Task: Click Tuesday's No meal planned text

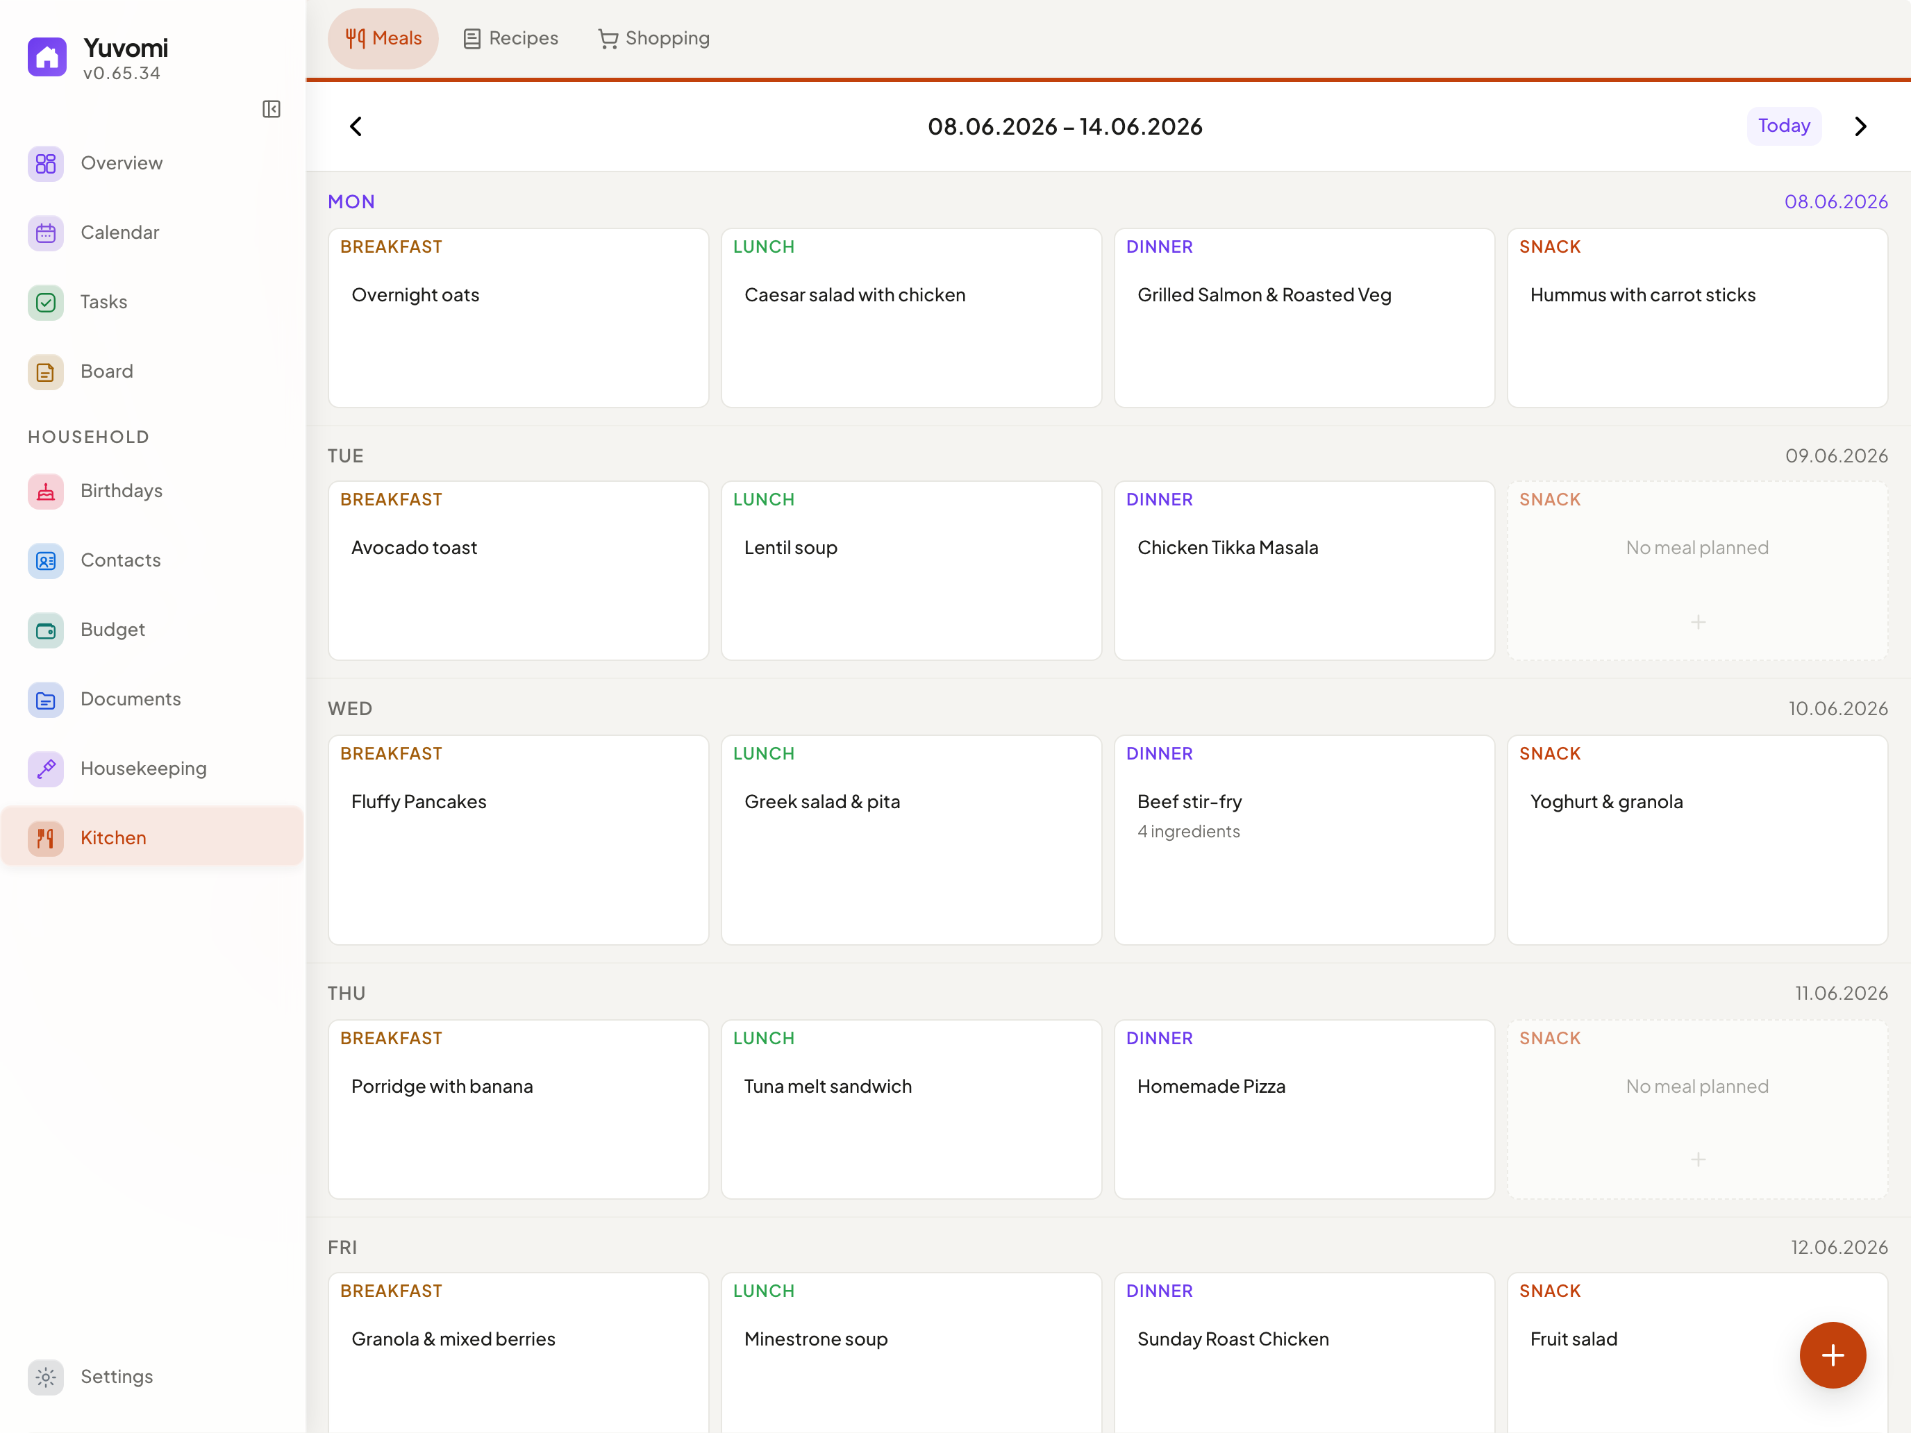Action: coord(1696,548)
